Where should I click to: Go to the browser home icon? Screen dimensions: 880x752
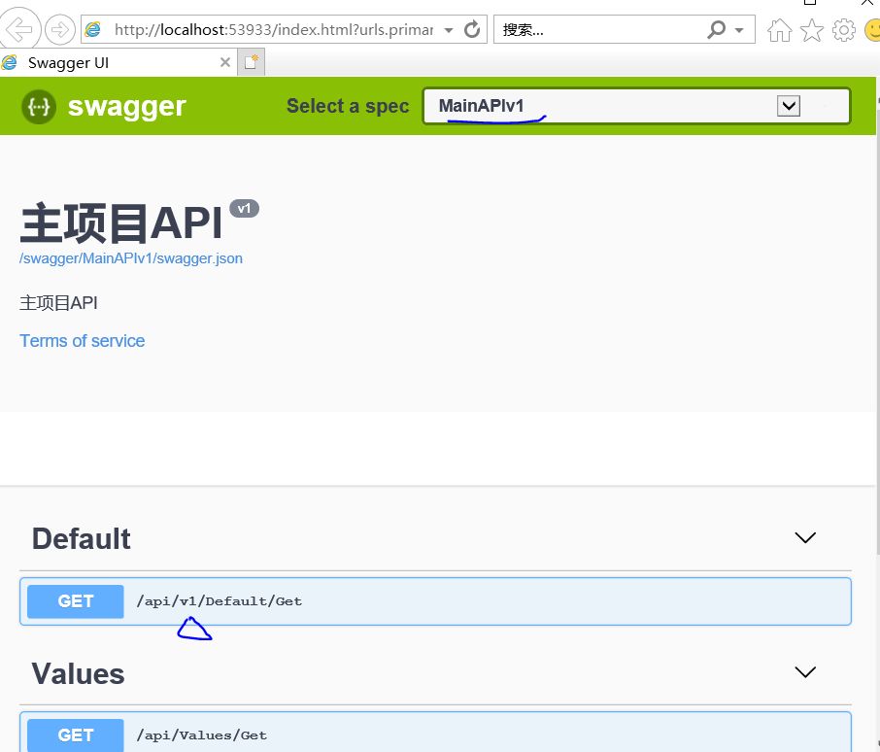pos(780,30)
